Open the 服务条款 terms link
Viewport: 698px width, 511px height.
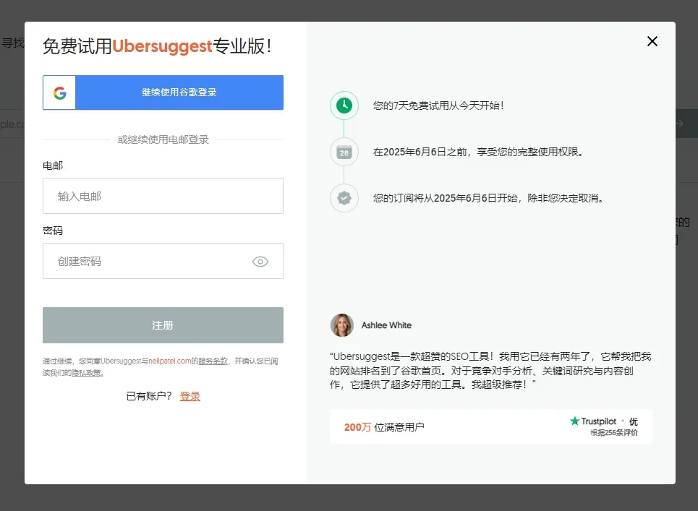point(213,361)
